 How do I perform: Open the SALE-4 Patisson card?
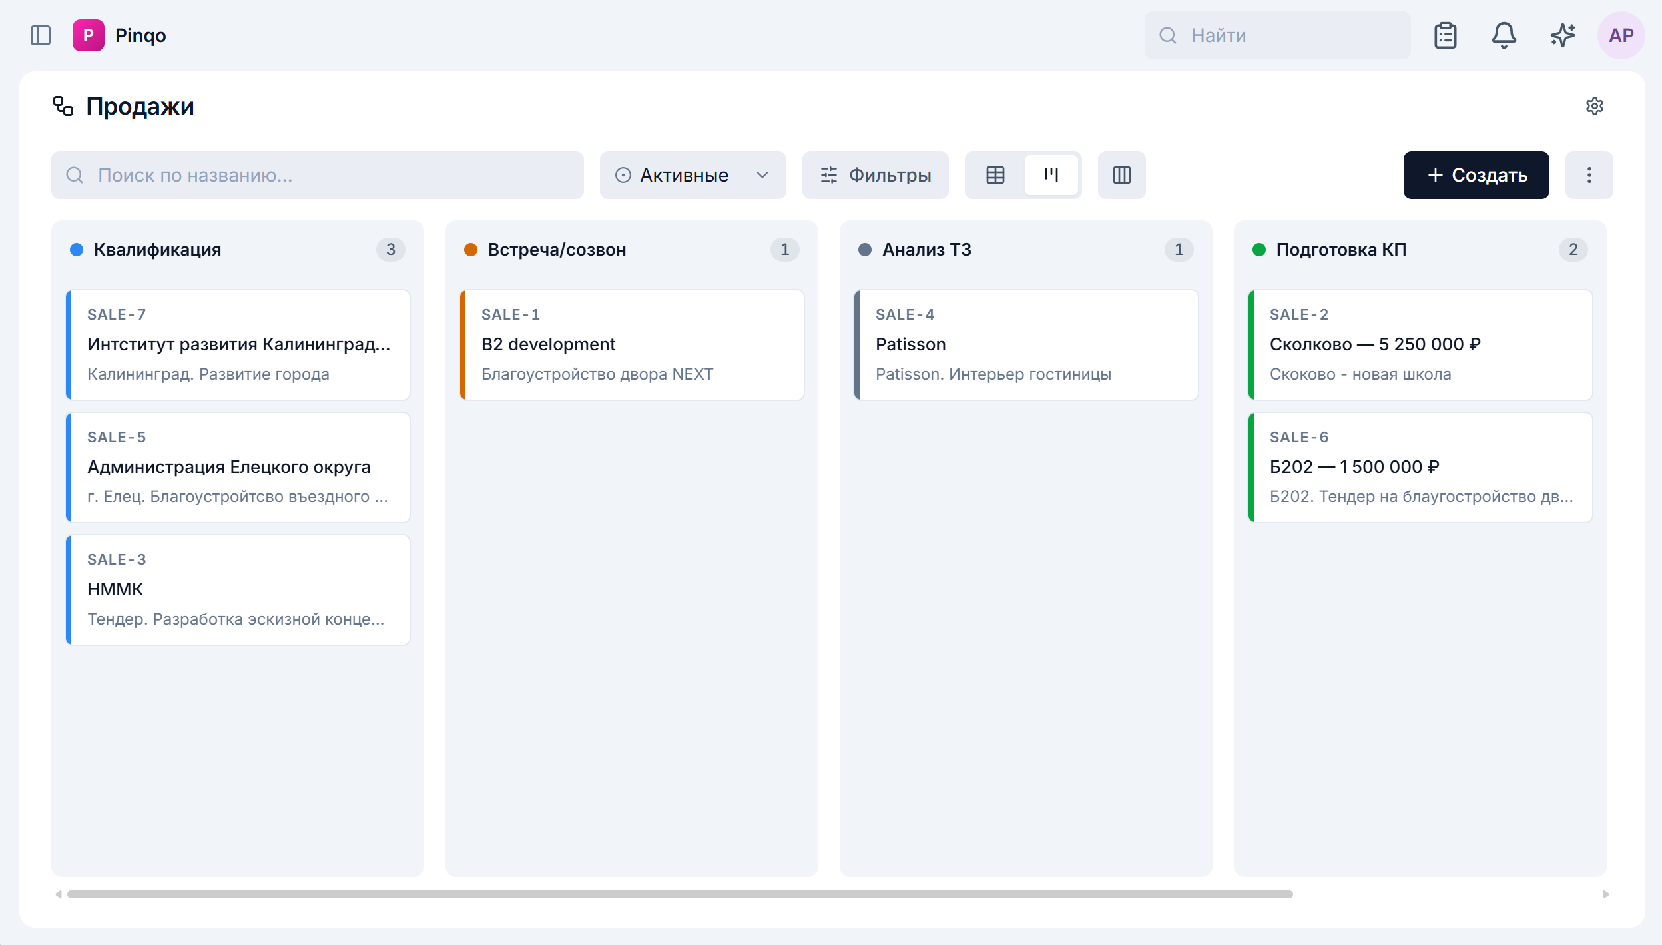pyautogui.click(x=1025, y=345)
